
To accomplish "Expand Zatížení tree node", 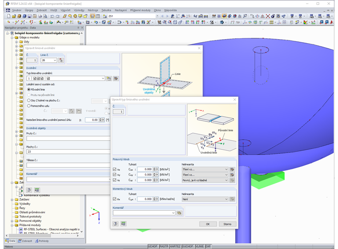I will pos(12,200).
